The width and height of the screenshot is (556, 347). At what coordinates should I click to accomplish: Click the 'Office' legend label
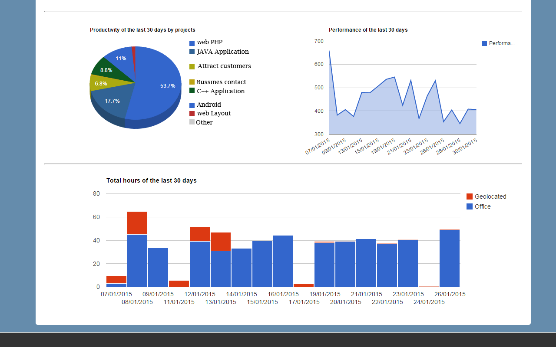click(x=483, y=206)
